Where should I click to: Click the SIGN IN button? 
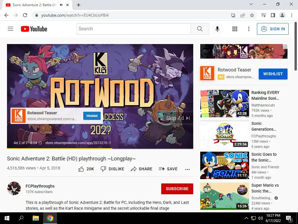[273, 29]
